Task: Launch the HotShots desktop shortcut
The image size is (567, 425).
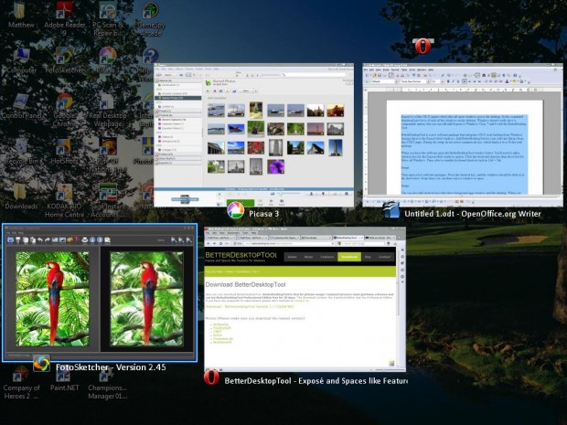Action: [x=64, y=153]
